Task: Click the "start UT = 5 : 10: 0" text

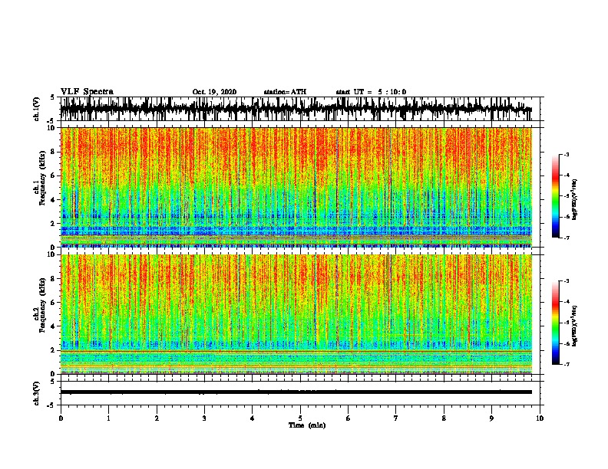Action: 371,92
